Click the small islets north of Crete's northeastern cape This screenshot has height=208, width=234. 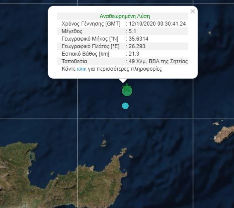[x=104, y=142]
